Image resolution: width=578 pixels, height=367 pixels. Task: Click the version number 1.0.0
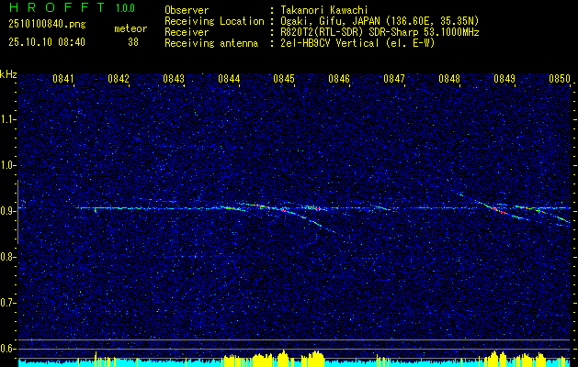point(125,8)
